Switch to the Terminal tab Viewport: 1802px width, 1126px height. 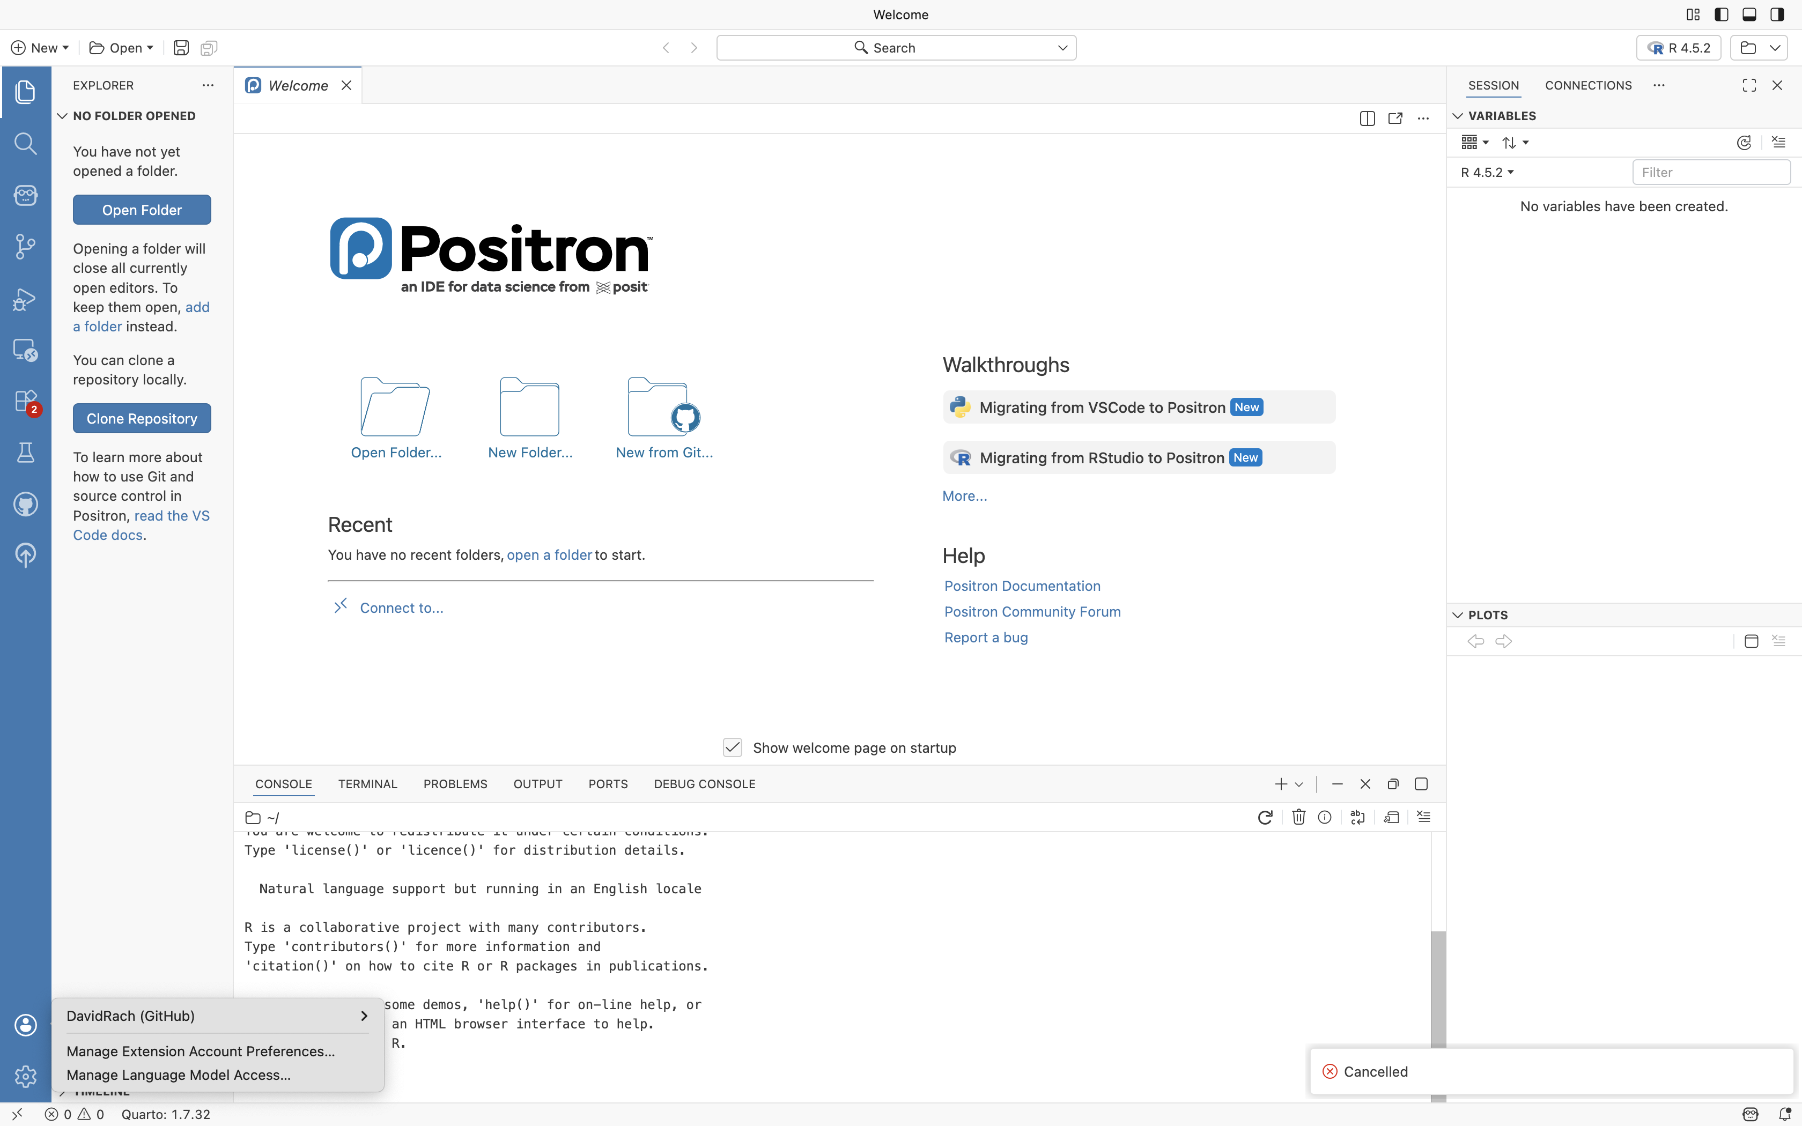click(x=367, y=783)
